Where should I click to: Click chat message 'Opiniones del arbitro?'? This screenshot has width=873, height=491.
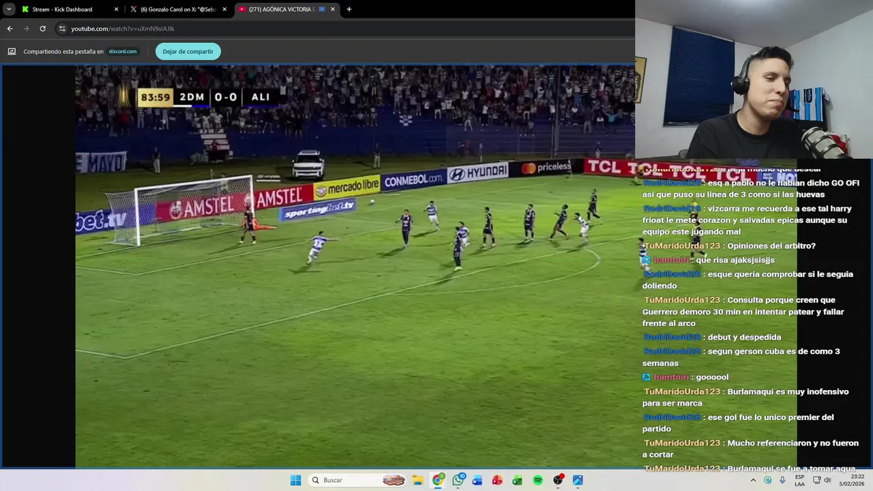tap(771, 246)
